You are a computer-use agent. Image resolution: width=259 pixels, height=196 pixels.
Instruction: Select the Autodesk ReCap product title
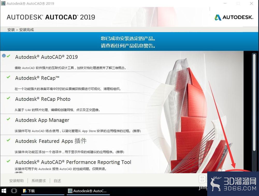pos(37,78)
